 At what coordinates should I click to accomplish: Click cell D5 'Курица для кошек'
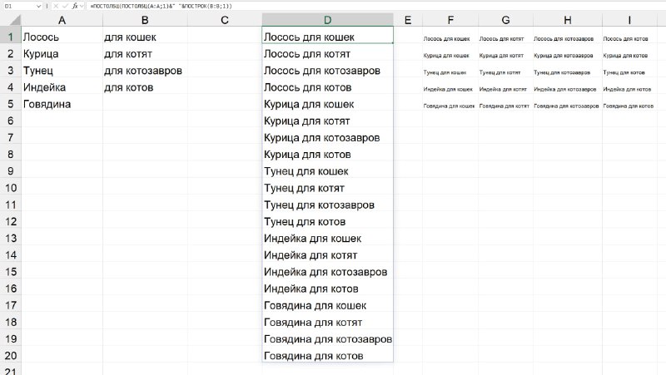pos(327,104)
